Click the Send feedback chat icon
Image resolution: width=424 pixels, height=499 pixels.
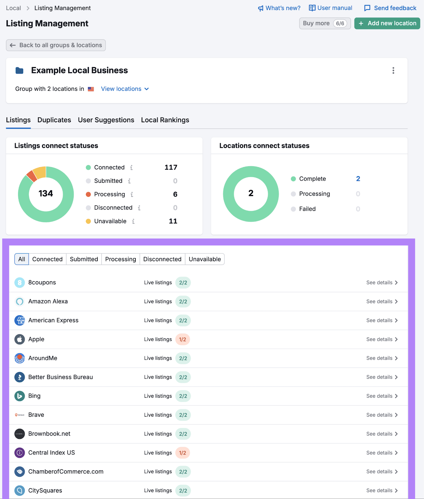click(367, 8)
